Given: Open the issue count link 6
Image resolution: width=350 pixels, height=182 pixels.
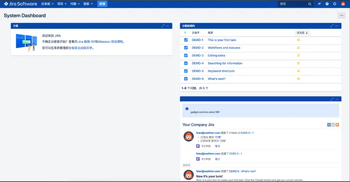Looking at the screenshot, I should pyautogui.click(x=203, y=88).
